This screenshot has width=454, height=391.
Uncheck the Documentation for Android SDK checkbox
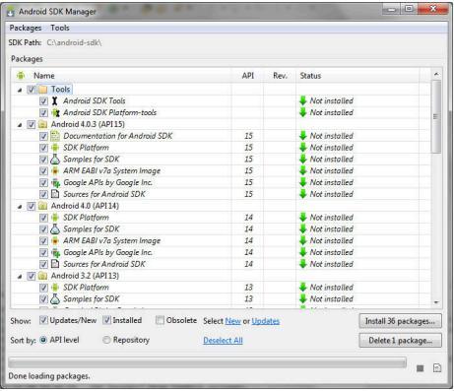(43, 136)
